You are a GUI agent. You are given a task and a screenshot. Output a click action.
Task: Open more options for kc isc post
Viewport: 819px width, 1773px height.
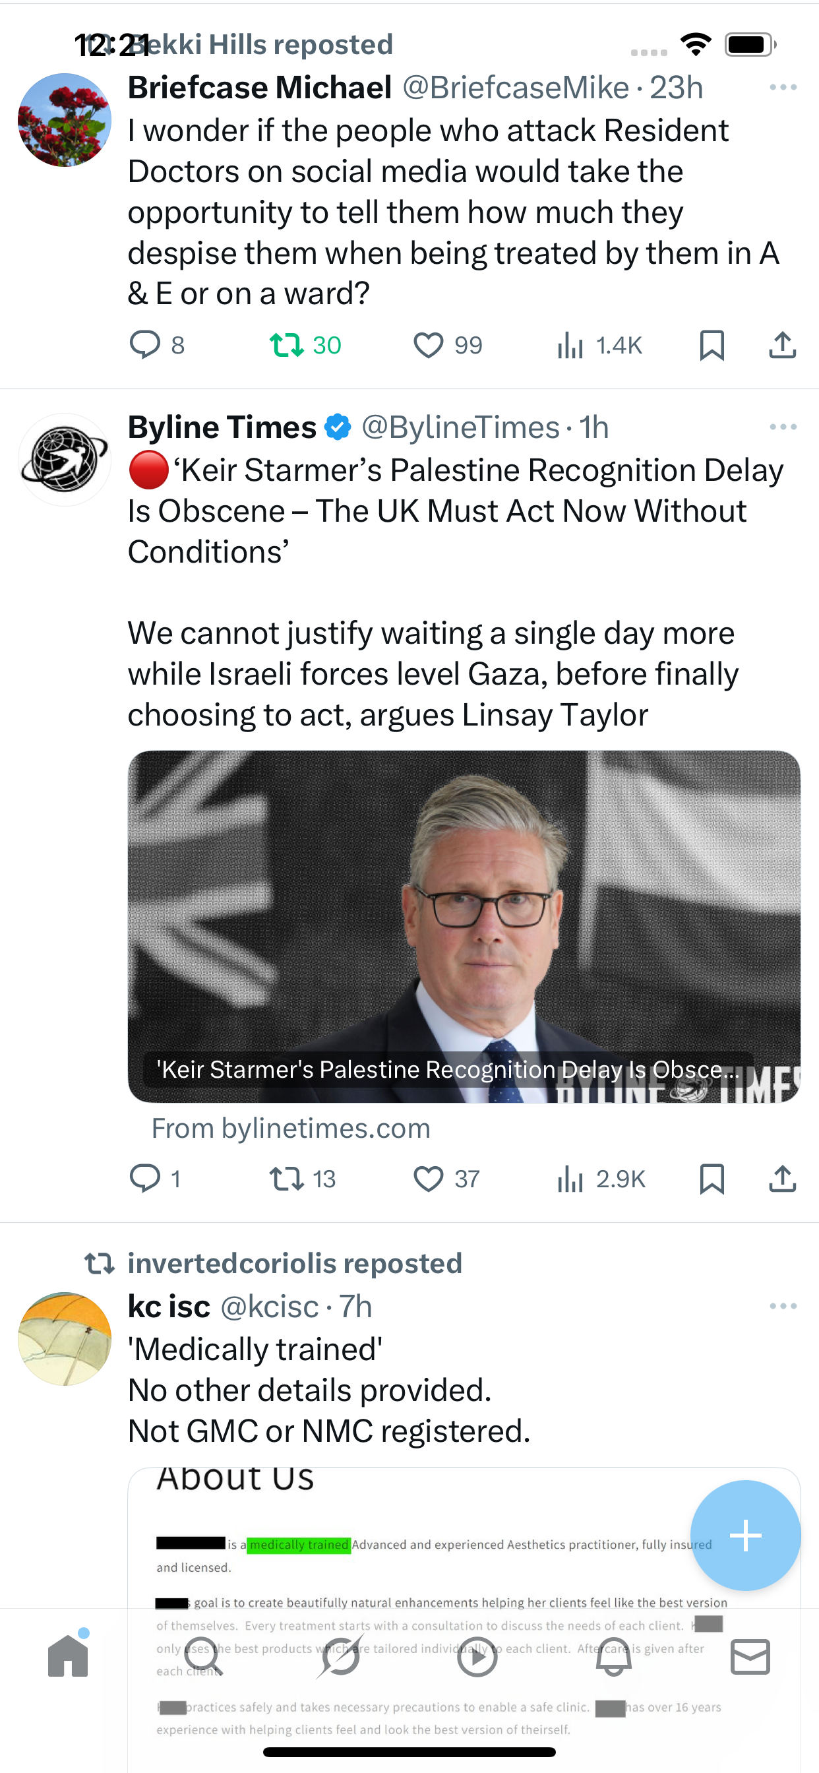(783, 1307)
